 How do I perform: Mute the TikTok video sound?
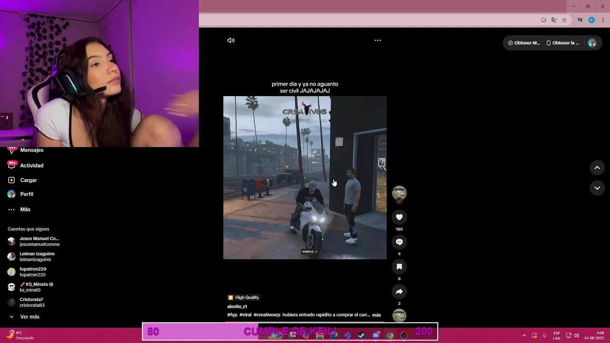pos(231,40)
